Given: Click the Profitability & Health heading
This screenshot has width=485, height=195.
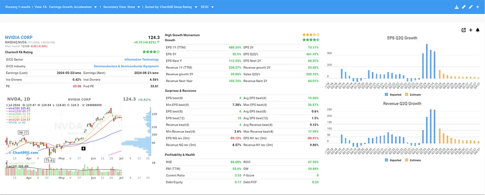Looking at the screenshot, I should coord(180,155).
